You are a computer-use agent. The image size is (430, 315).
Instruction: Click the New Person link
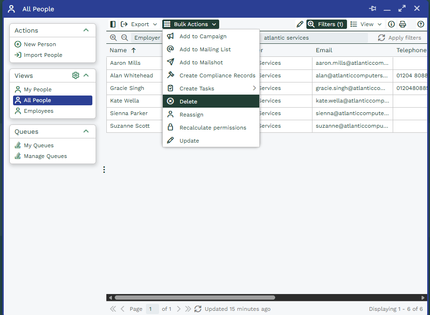(x=40, y=44)
